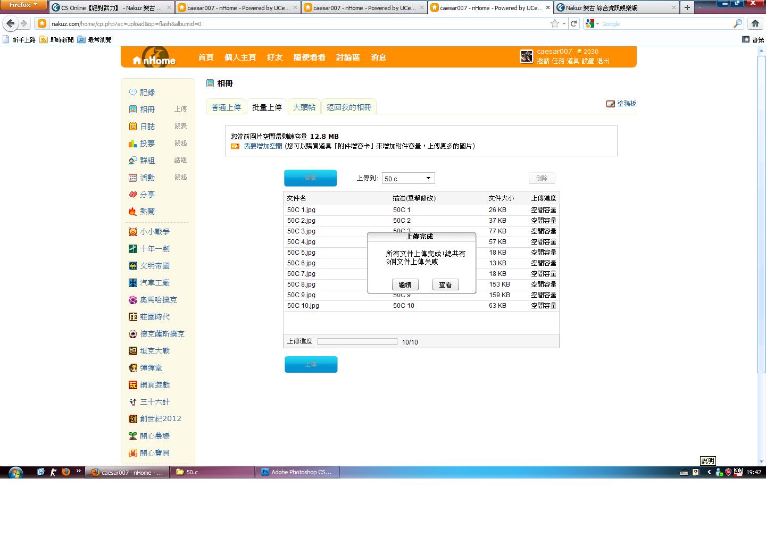The image size is (766, 537).
Task: Click the 繼續 button in dialog
Action: coord(405,284)
